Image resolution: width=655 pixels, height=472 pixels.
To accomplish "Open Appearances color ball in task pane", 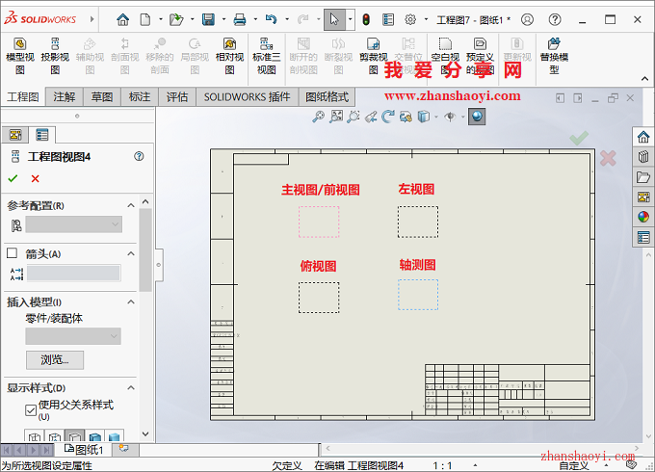I will tap(643, 217).
